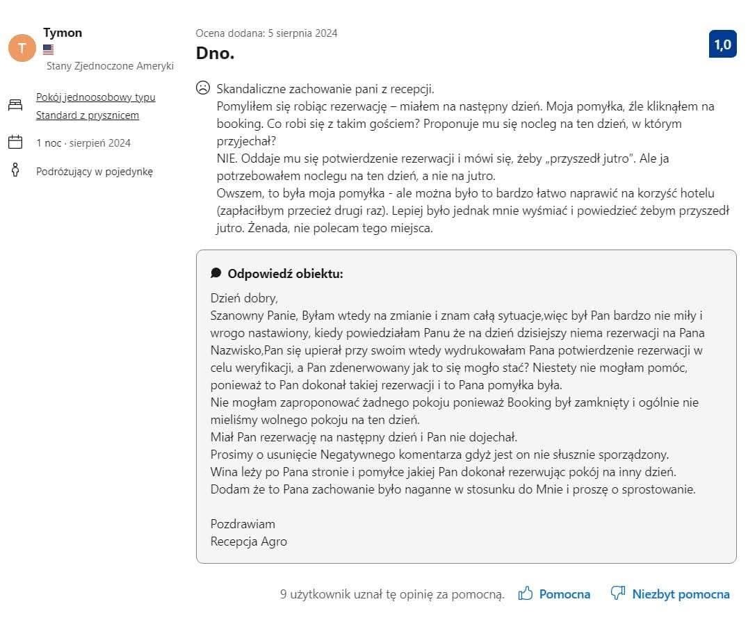Click the review title "Dno."

coord(215,53)
